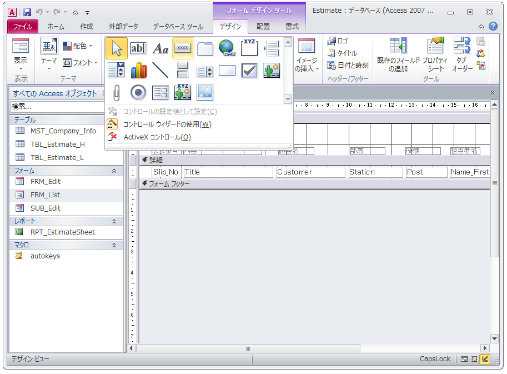The height and width of the screenshot is (374, 507).
Task: Insert a Title (タイトル) in header
Action: click(342, 53)
